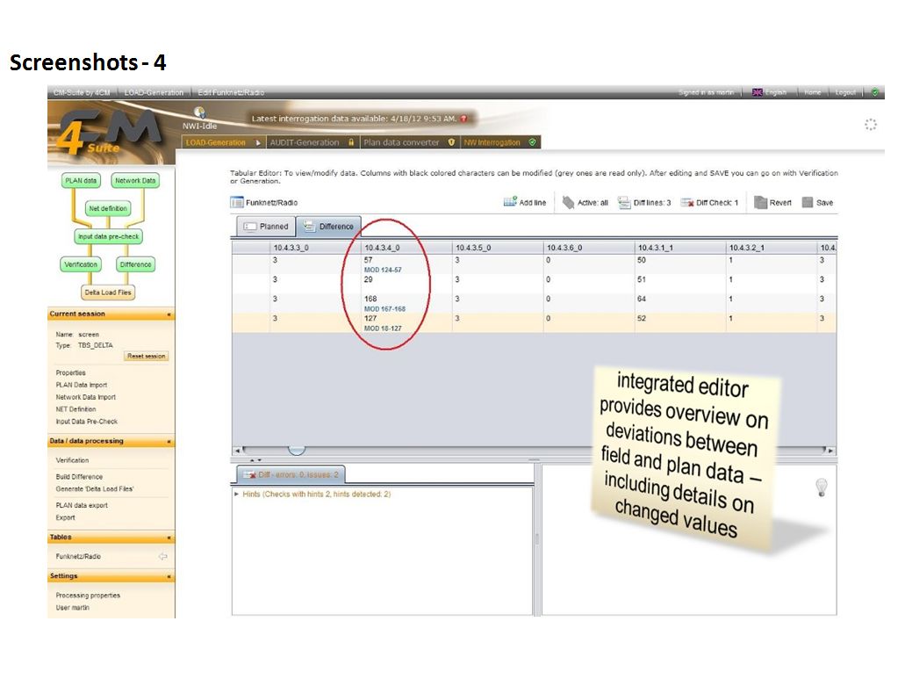Viewport: 905px width, 679px height.
Task: Click the Difference workflow node
Action: 136,264
